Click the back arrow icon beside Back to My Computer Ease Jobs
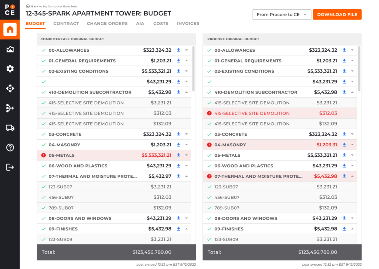The height and width of the screenshot is (269, 379). point(28,7)
